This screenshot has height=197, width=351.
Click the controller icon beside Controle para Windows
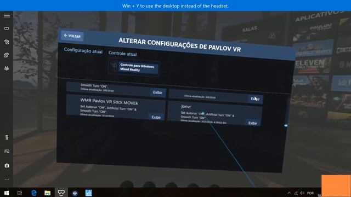(x=114, y=66)
